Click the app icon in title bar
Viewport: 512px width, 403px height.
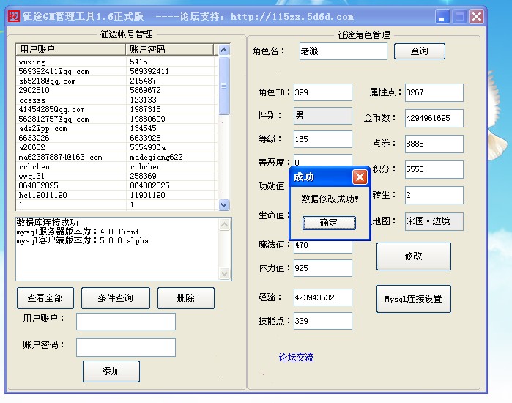pyautogui.click(x=13, y=16)
